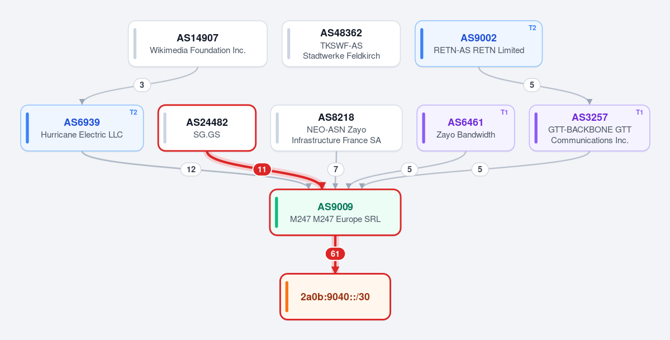Select the AS8218 NEO-ASN Zayo node
The width and height of the screenshot is (670, 340).
(336, 128)
